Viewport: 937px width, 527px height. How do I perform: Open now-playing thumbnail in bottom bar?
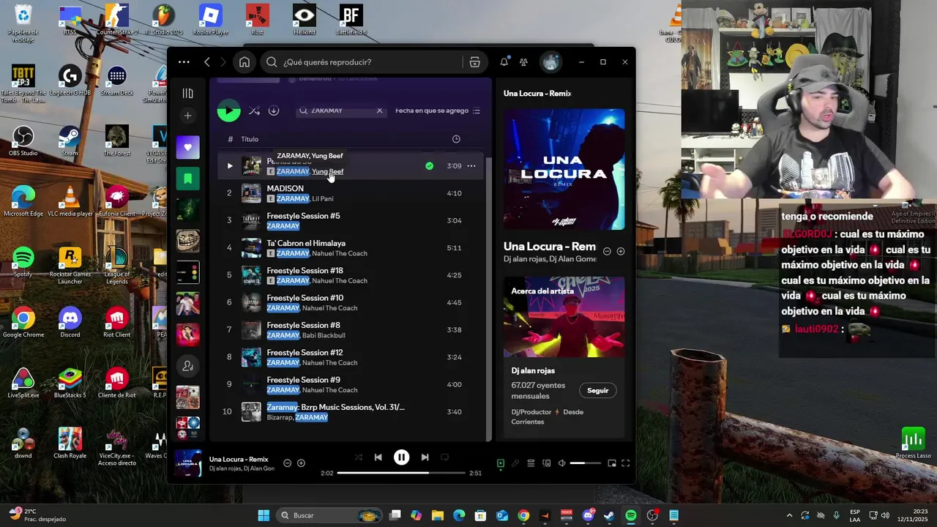click(x=188, y=463)
